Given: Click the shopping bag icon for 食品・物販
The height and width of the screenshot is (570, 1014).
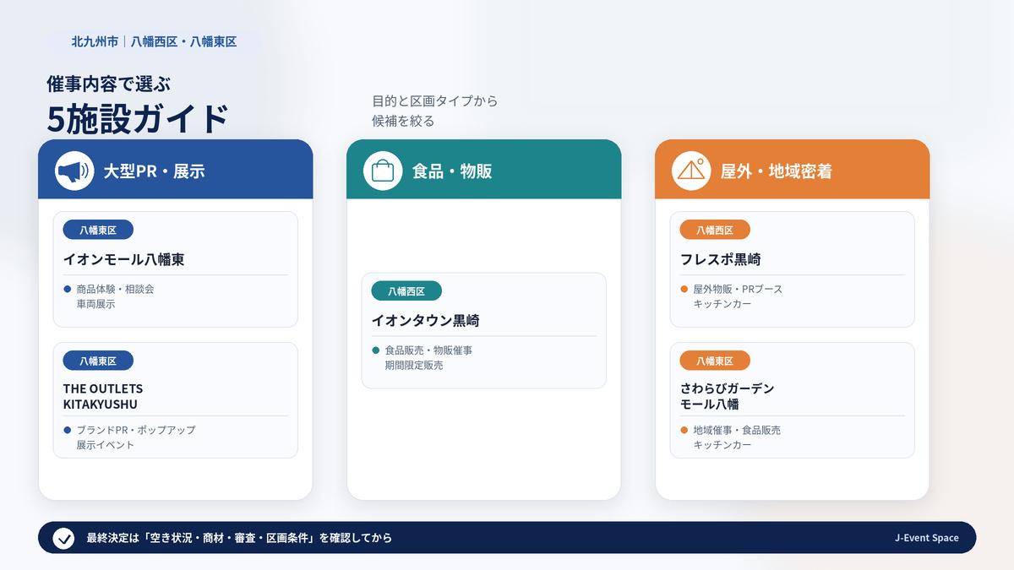Looking at the screenshot, I should tap(383, 171).
